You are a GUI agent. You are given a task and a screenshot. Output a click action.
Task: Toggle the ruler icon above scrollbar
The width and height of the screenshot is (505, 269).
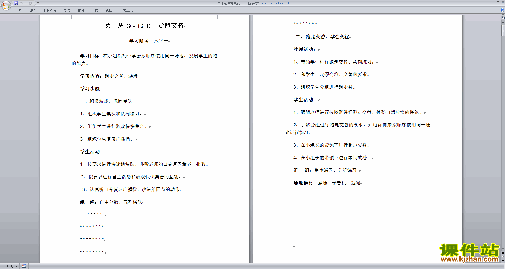coord(503,18)
